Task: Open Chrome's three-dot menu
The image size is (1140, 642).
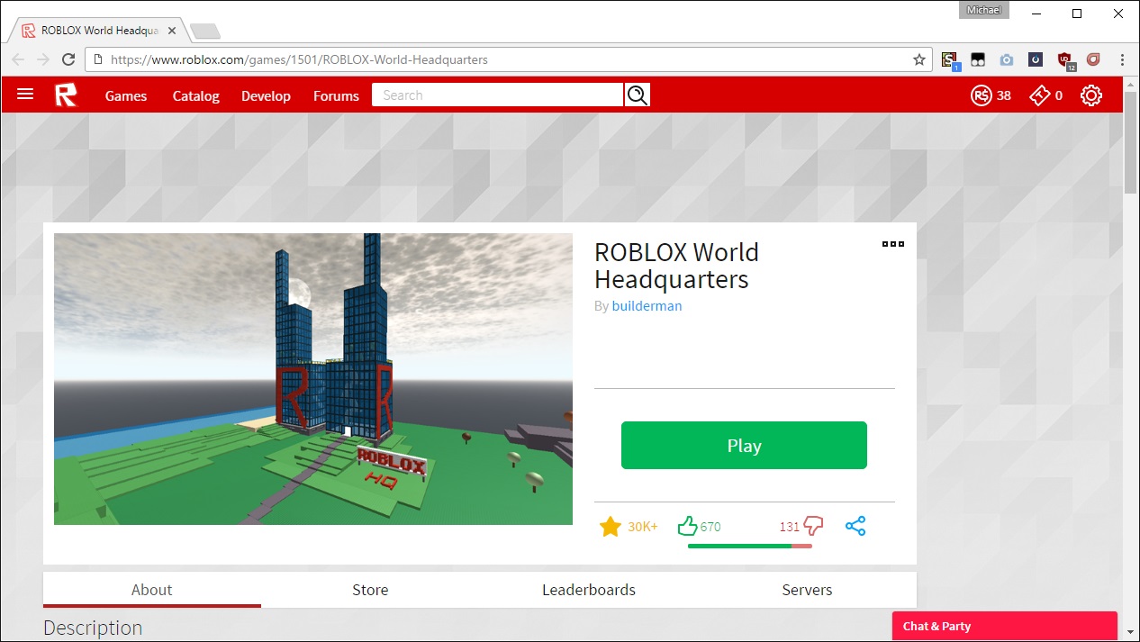Action: click(1122, 59)
